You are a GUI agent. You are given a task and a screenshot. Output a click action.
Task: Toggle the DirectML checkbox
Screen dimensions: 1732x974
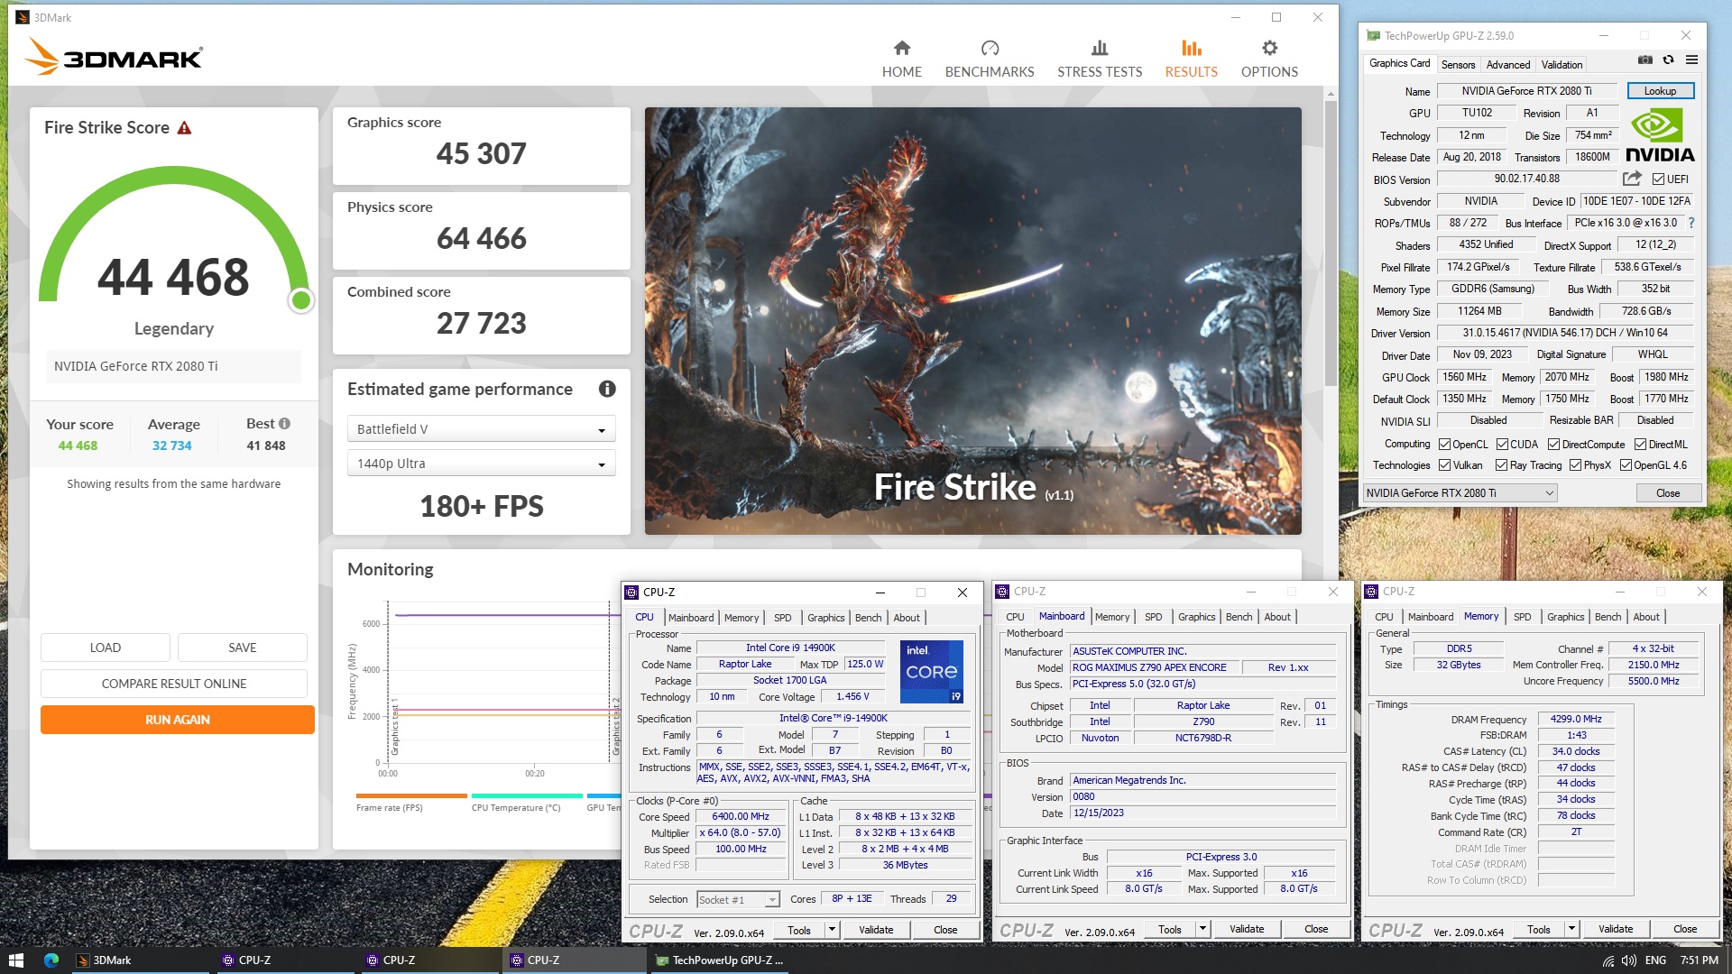point(1640,445)
